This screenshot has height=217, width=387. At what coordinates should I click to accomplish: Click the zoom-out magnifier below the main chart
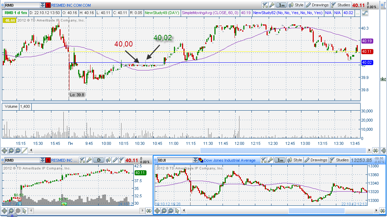18,150
